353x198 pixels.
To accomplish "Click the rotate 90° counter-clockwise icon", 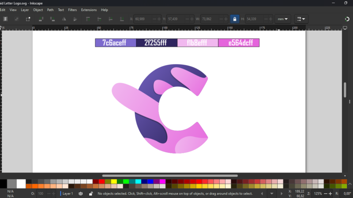I will (40, 19).
